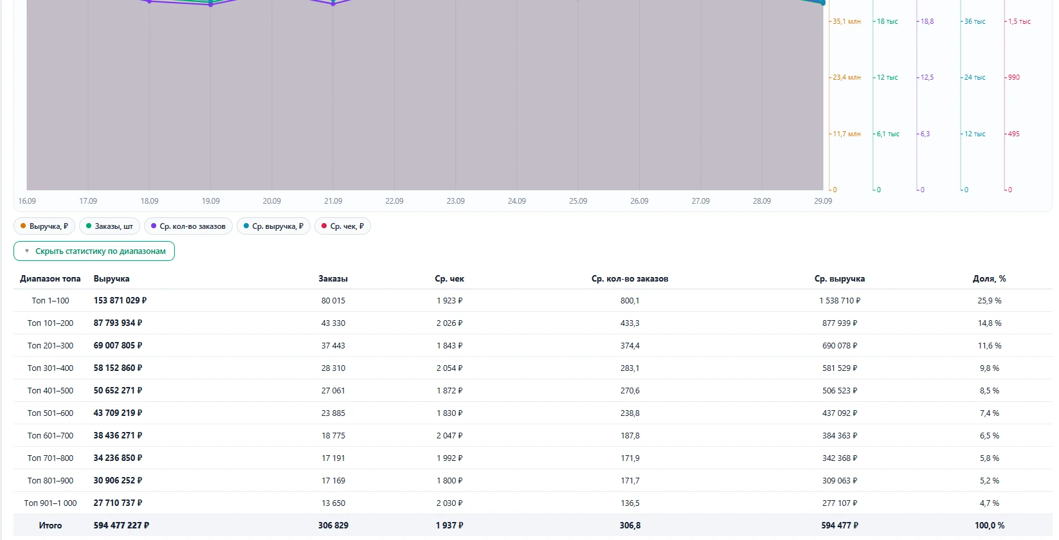
Task: Select the Топ 201–300 row label
Action: coord(50,346)
